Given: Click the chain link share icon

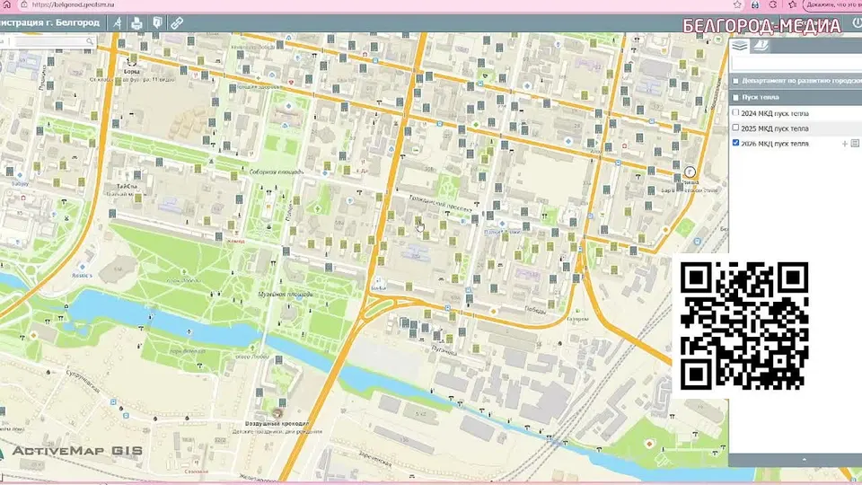Looking at the screenshot, I should point(177,23).
